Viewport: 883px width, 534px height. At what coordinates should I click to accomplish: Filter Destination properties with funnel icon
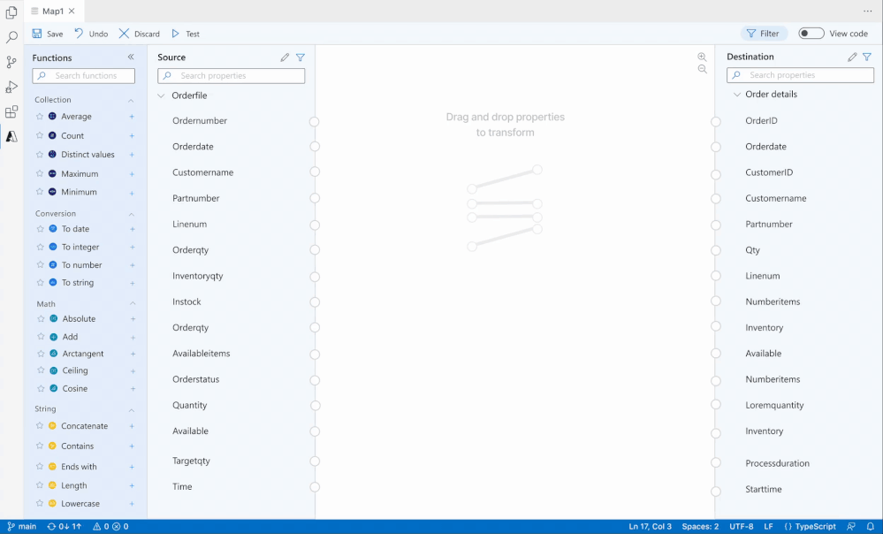tap(867, 57)
